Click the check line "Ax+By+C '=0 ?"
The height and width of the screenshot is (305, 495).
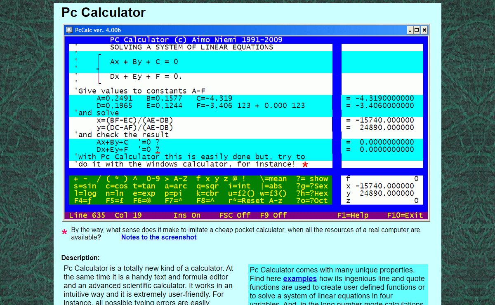128,142
